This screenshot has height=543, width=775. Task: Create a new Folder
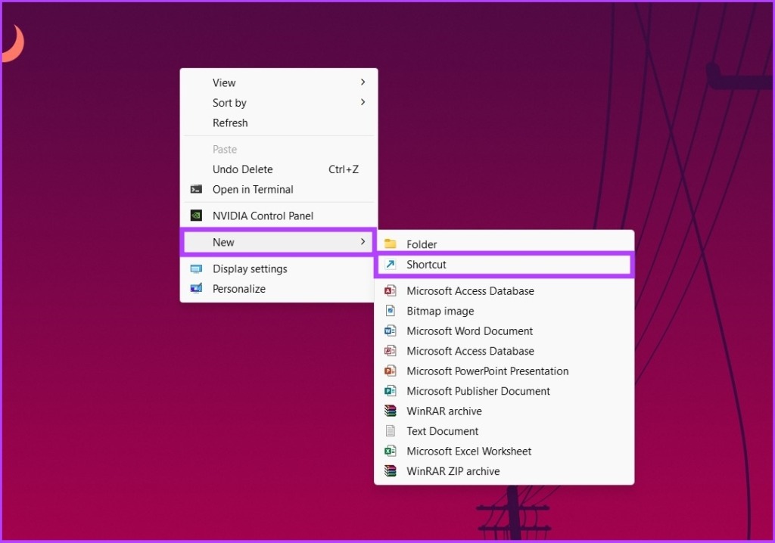504,244
